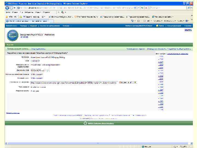This screenshot has width=197, height=148.
Task: Open the Издания link
Action: (34, 26)
